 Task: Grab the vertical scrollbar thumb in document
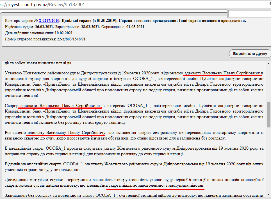pos(268,115)
